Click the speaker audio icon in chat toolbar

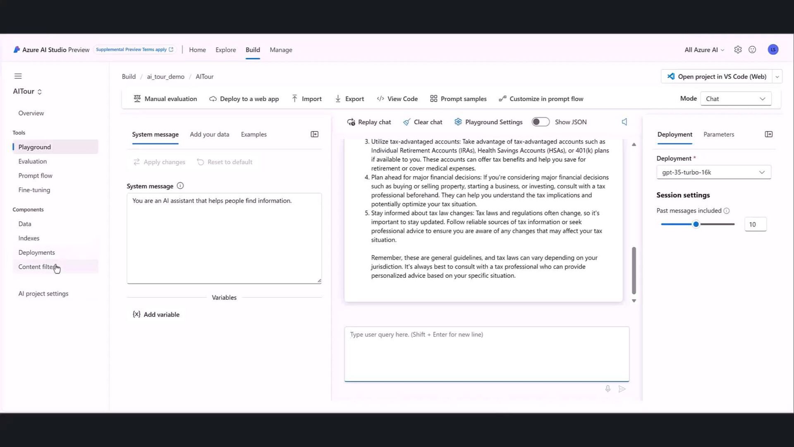[624, 122]
